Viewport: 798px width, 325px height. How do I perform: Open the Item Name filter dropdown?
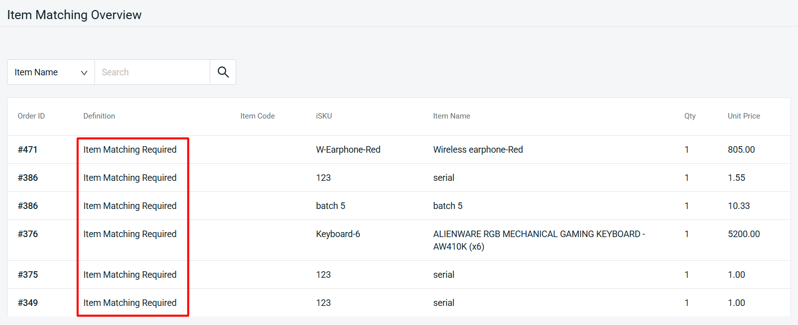[51, 72]
